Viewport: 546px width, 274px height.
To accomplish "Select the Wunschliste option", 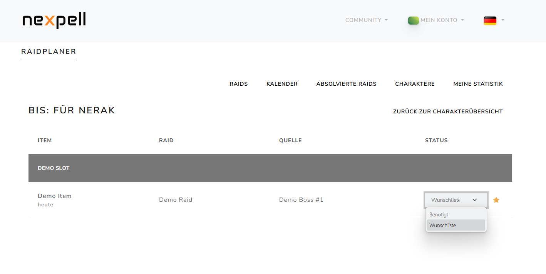I will click(442, 225).
